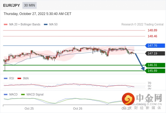Click the 148.46 resistance level value
The width and height of the screenshot is (166, 113).
(152, 36)
